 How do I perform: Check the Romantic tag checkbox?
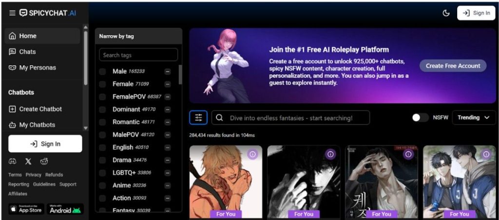click(x=102, y=122)
